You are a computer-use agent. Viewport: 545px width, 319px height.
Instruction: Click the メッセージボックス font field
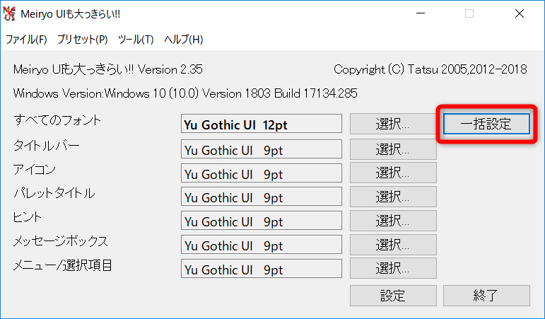click(261, 245)
